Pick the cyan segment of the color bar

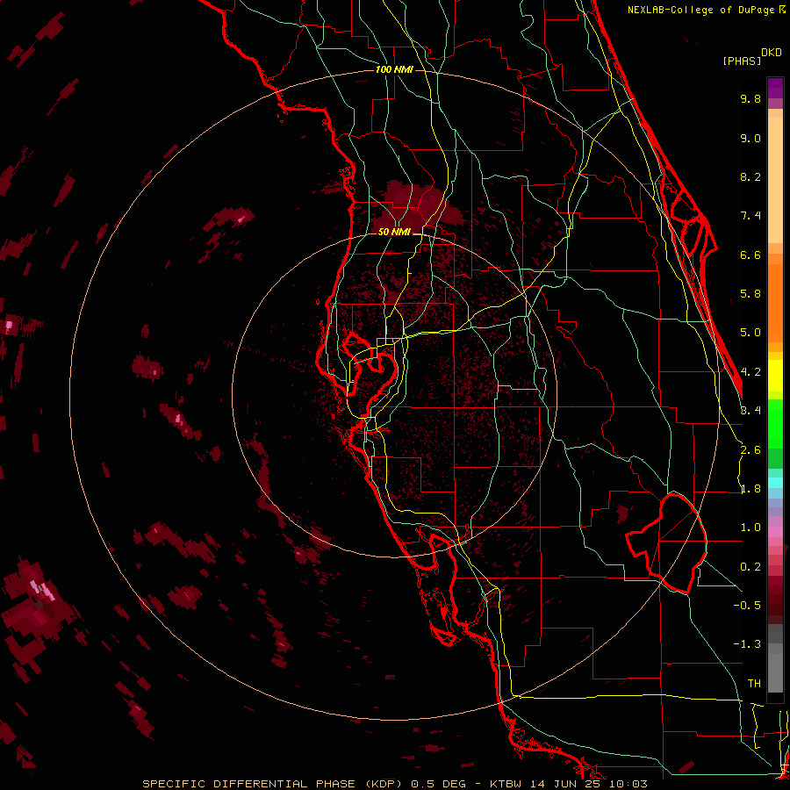coord(775,483)
